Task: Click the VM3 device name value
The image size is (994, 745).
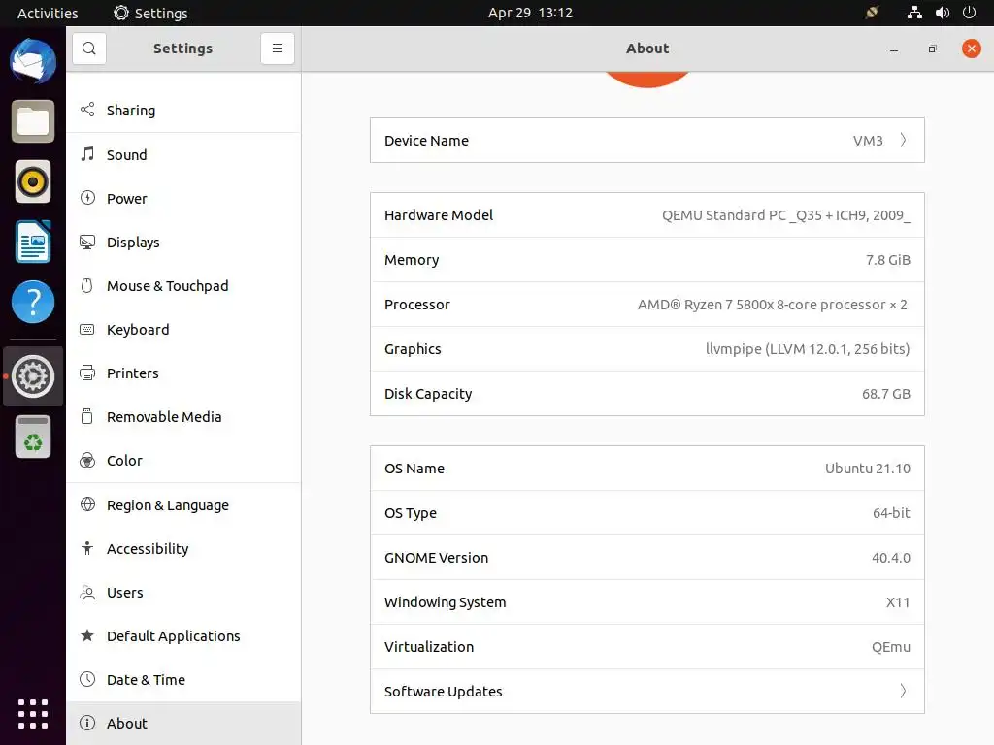Action: pyautogui.click(x=868, y=141)
